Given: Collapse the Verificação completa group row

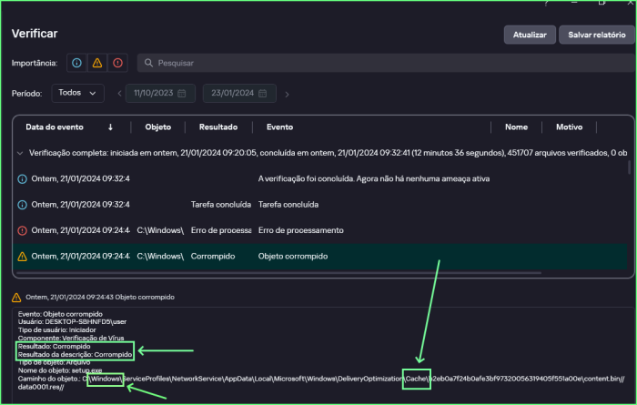Looking at the screenshot, I should 21,154.
